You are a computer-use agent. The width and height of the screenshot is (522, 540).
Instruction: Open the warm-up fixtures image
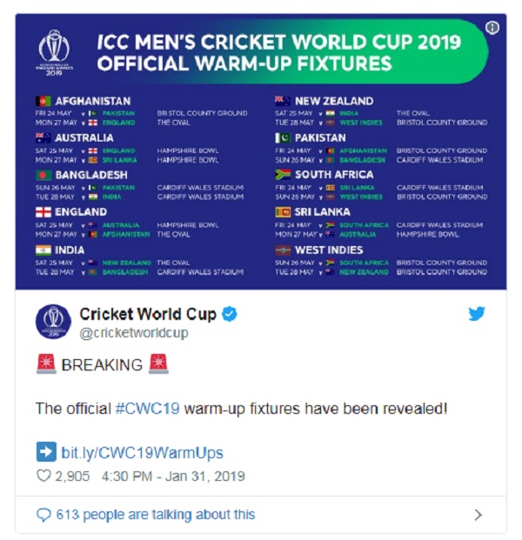261,151
